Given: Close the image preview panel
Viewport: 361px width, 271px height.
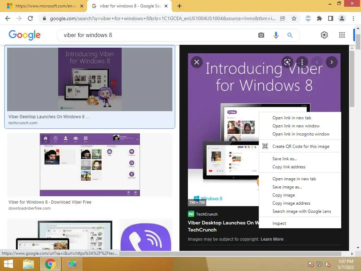Looking at the screenshot, I should tap(197, 62).
